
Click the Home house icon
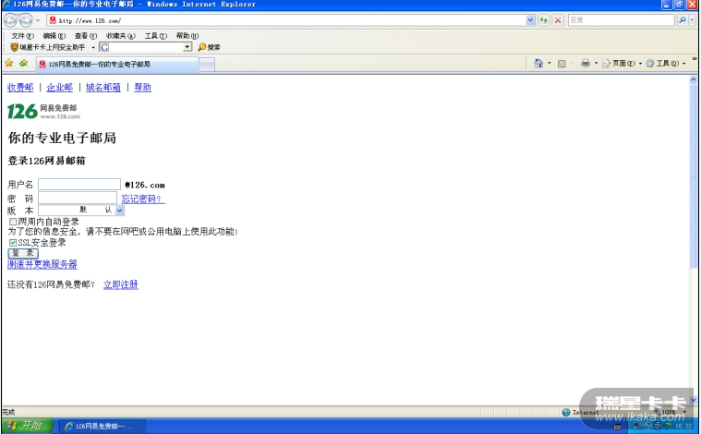[538, 64]
